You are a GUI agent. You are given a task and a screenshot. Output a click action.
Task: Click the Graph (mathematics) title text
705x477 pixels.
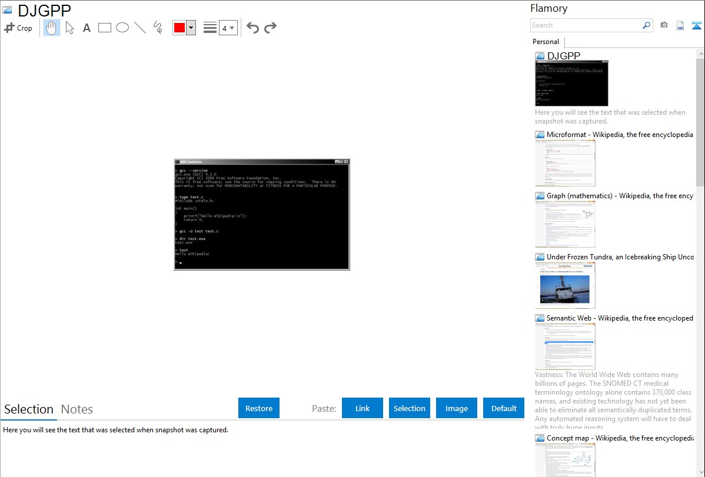(x=620, y=196)
